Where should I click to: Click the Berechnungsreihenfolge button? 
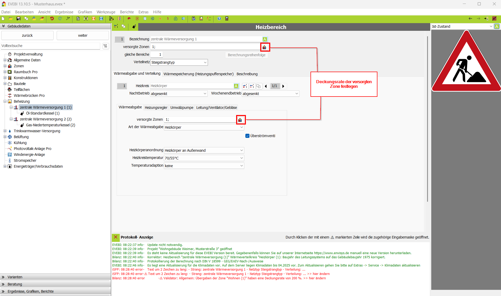tap(246, 55)
